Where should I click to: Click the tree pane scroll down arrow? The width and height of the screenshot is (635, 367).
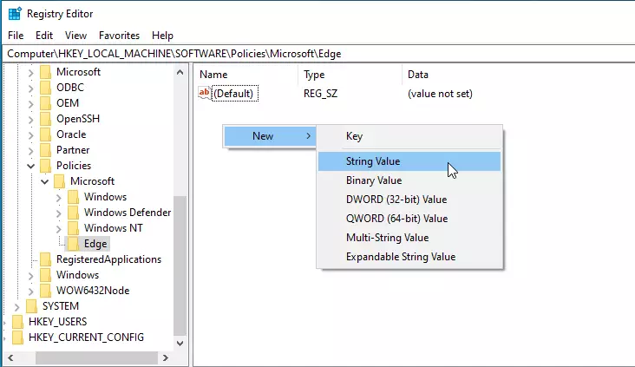180,343
